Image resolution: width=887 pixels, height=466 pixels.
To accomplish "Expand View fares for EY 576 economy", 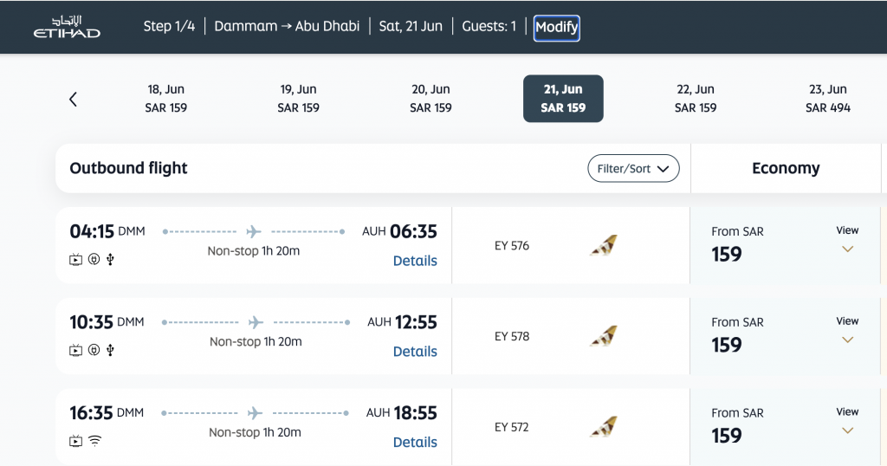I will point(847,240).
